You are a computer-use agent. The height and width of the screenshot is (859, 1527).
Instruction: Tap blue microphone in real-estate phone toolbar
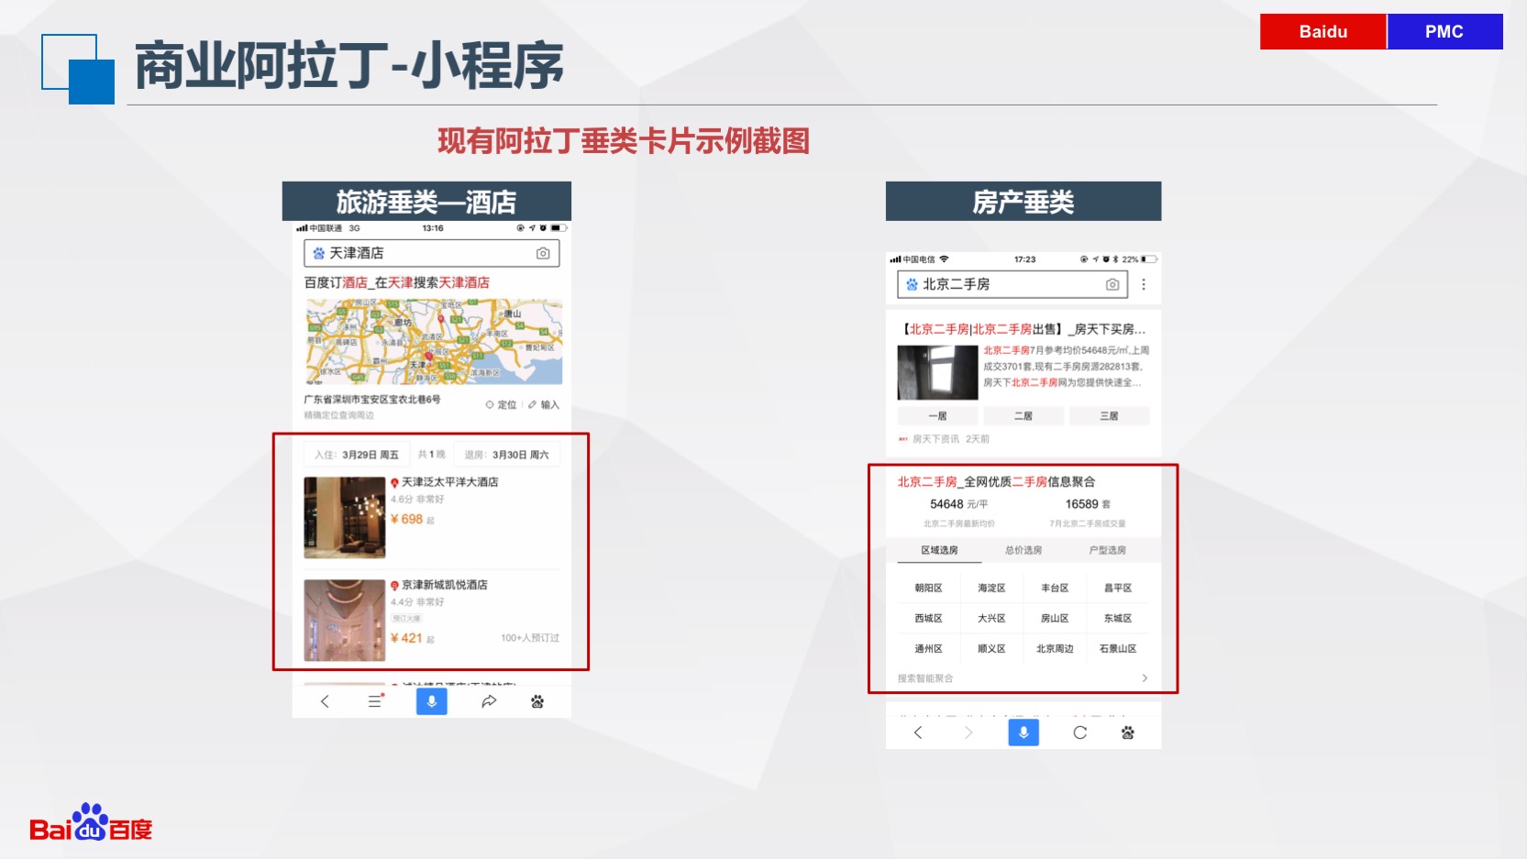1024,732
